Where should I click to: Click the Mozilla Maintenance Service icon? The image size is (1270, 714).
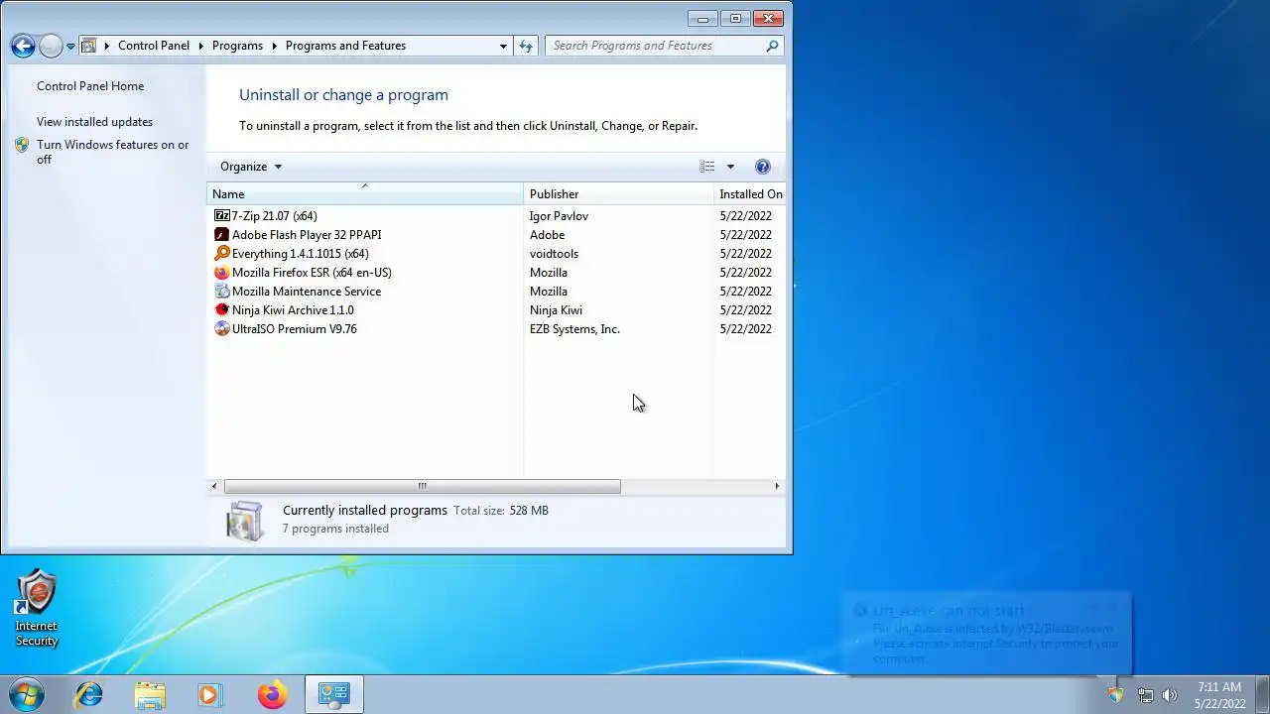[222, 291]
